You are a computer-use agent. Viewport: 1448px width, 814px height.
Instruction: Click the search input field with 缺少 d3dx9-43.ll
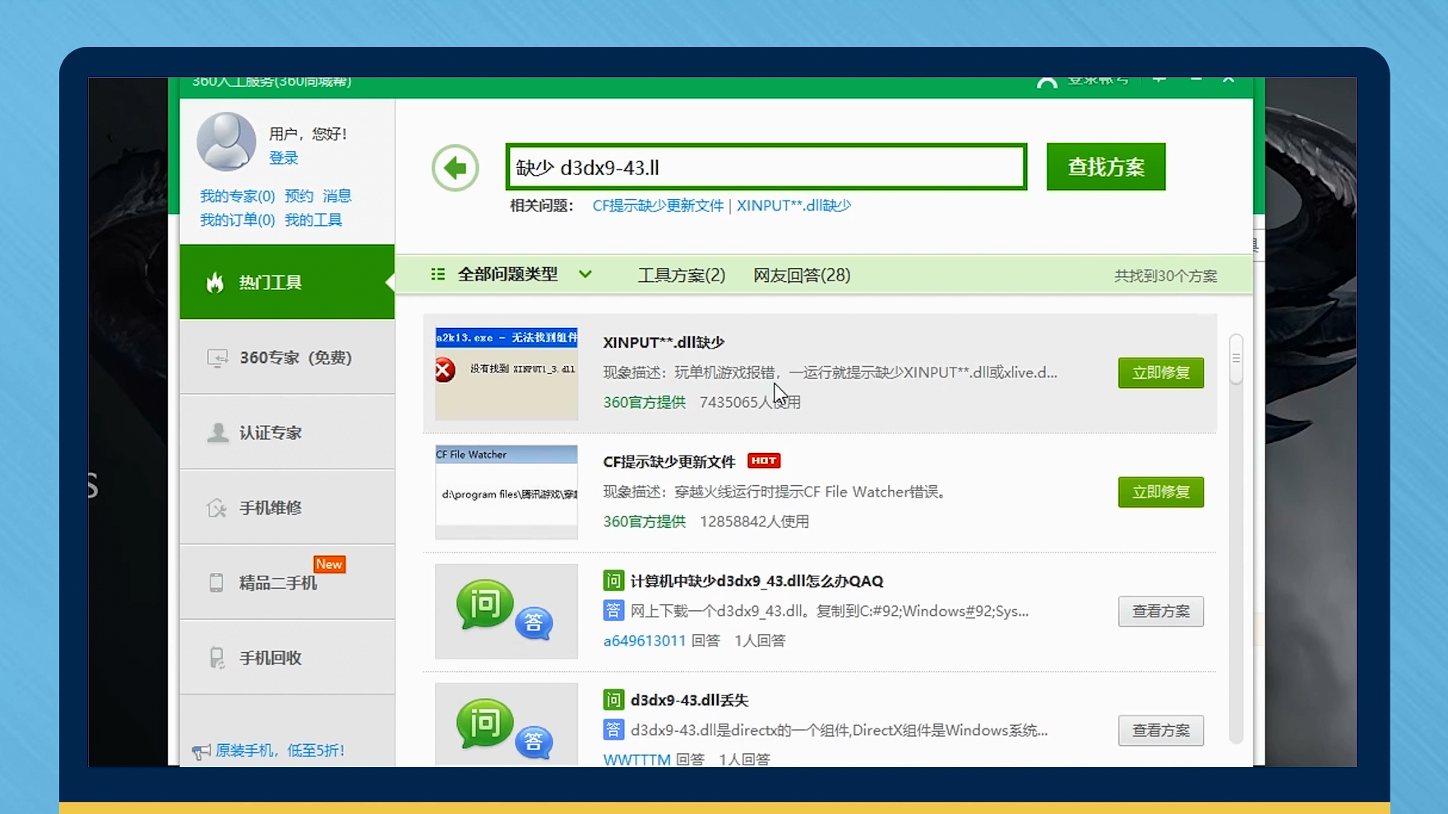coord(766,167)
